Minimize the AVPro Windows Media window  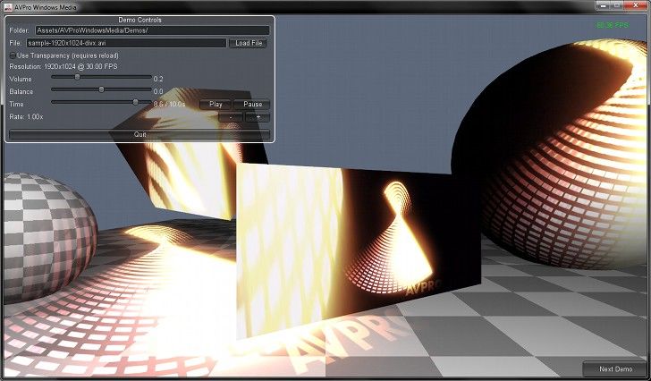click(x=604, y=5)
